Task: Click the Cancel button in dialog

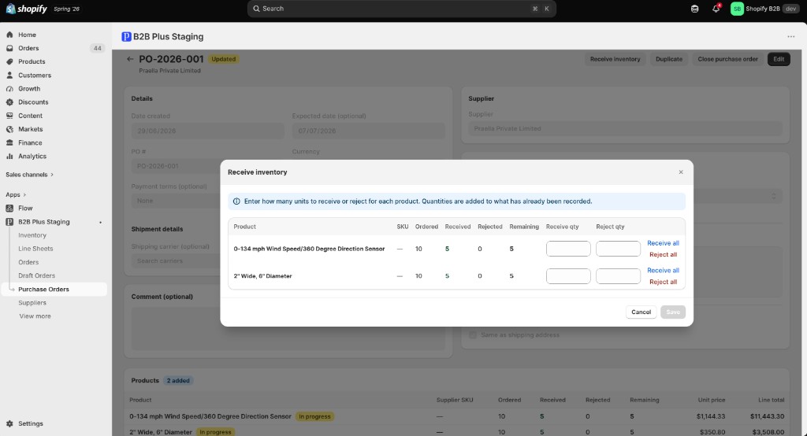Action: (642, 312)
